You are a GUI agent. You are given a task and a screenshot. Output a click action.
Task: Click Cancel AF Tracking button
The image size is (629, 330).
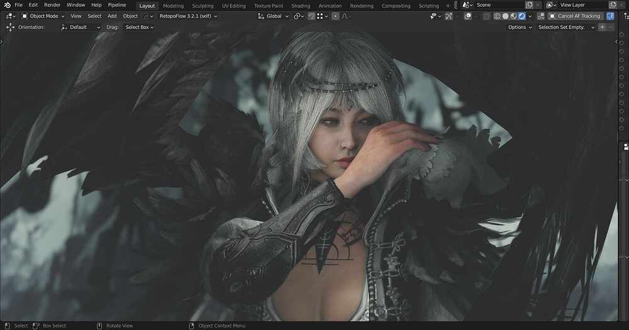[576, 16]
